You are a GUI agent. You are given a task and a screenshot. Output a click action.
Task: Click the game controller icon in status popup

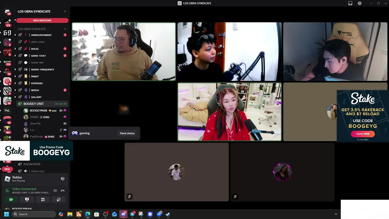(x=74, y=133)
